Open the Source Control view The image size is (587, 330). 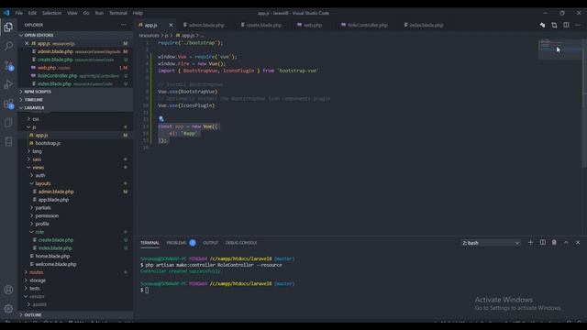[x=8, y=65]
